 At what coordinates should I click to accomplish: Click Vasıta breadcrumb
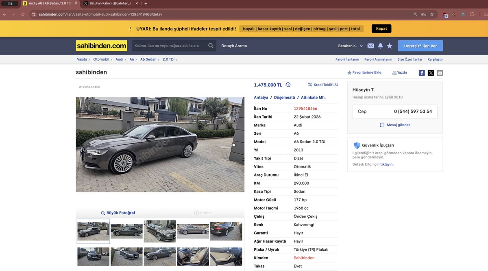click(x=82, y=59)
